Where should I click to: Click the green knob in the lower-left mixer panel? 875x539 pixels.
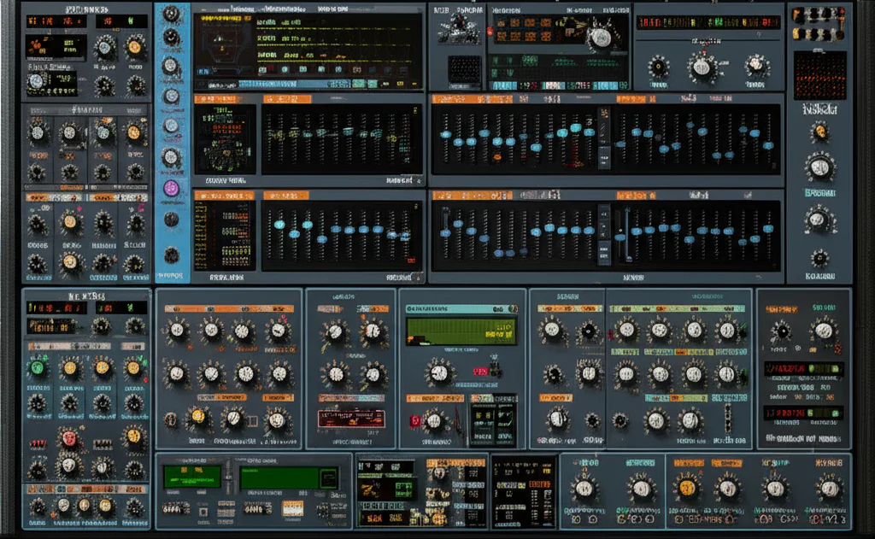[x=37, y=366]
